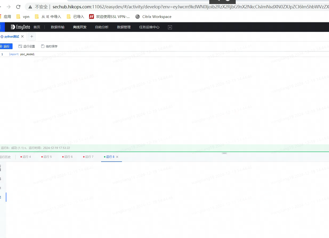
Task: Switch to the 运行 4 result tab
Action: 26,157
